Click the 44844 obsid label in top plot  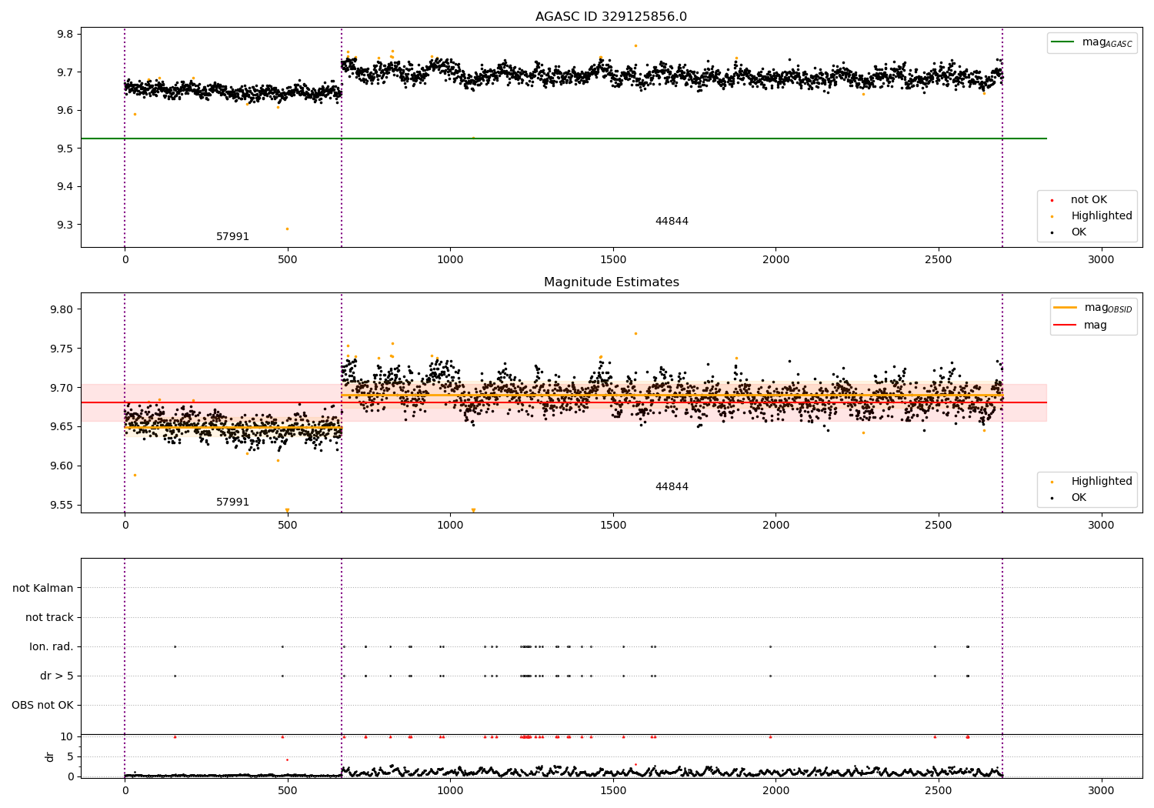(x=672, y=222)
